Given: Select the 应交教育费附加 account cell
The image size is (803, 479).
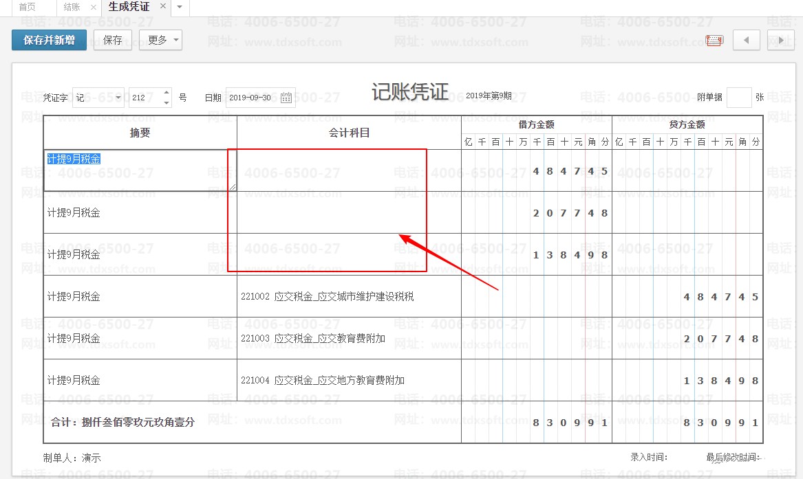Looking at the screenshot, I should [349, 339].
